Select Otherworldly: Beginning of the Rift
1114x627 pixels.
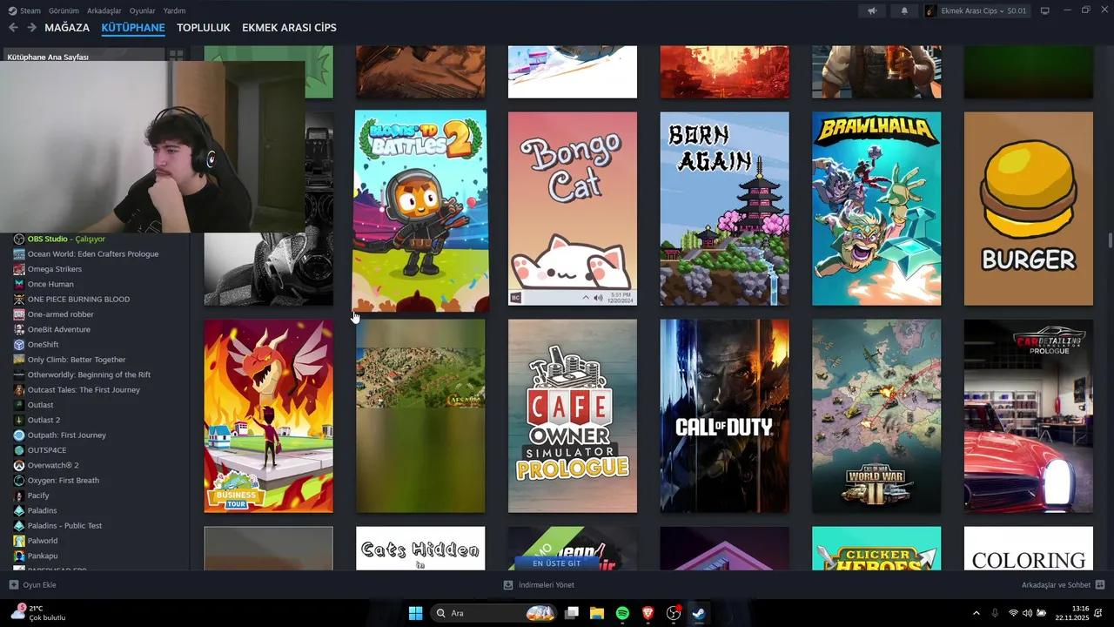(89, 374)
